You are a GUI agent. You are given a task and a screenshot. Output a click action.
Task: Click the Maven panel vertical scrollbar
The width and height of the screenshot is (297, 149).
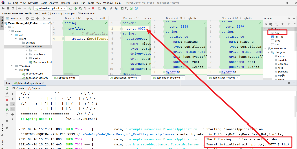(x=296, y=39)
